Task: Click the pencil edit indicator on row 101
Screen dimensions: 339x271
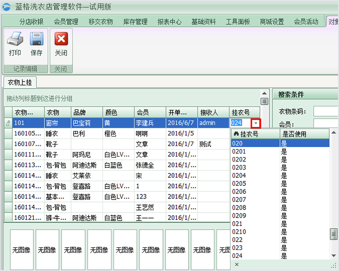Action: 8,123
